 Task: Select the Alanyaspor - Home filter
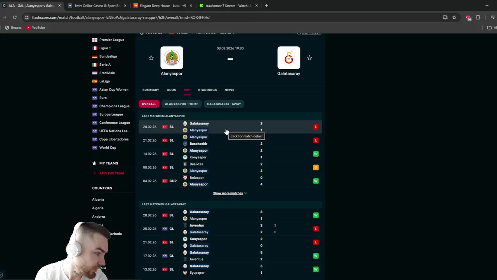(x=181, y=104)
